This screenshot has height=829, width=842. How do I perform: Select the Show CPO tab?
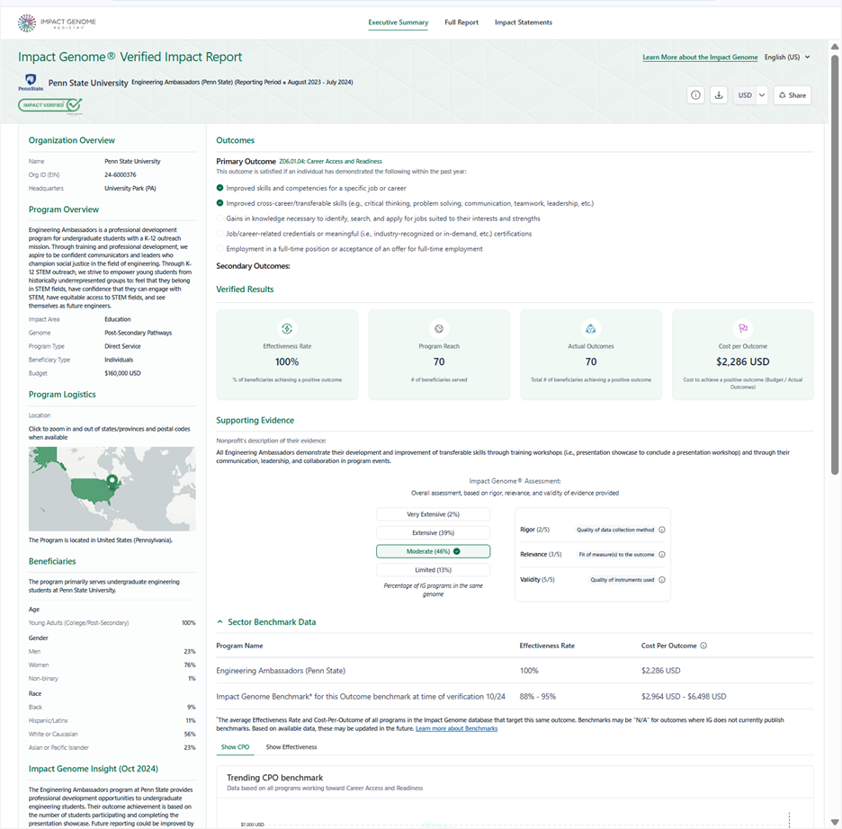click(x=235, y=747)
